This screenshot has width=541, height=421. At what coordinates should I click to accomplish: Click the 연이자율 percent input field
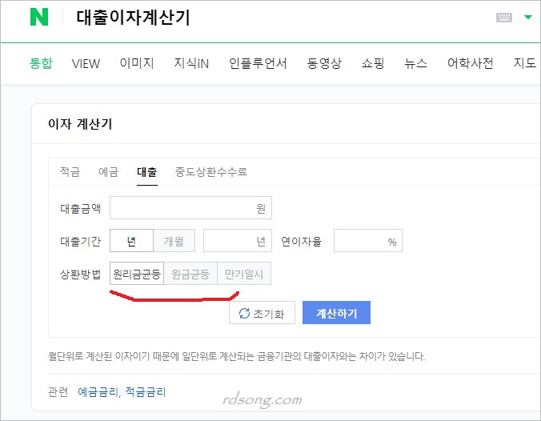(367, 242)
